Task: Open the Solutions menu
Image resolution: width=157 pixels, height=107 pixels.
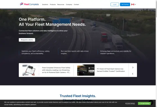Action: click(45, 4)
